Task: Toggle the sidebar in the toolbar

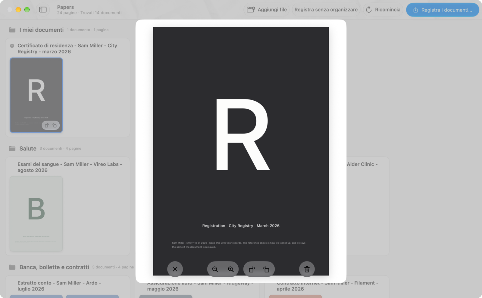Action: (43, 10)
